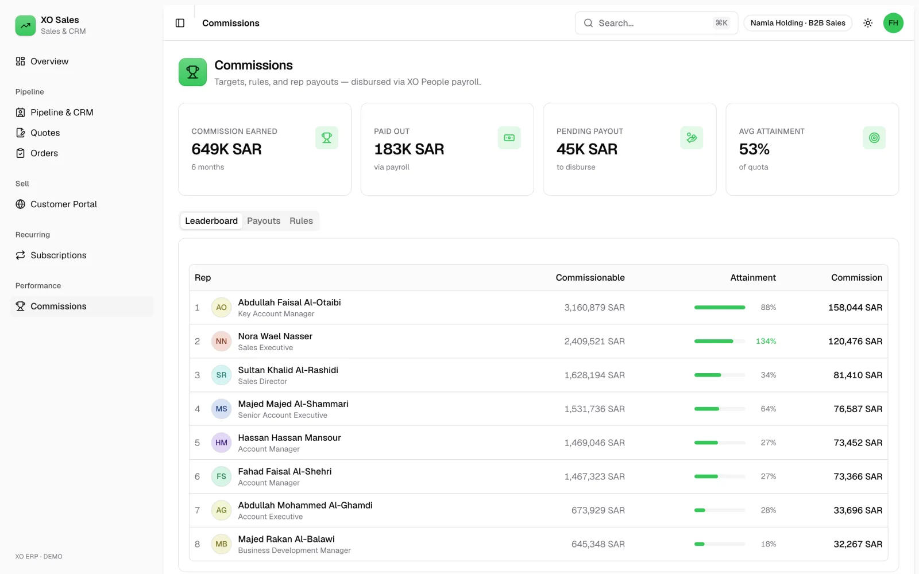Click the Subscriptions repeat icon
This screenshot has height=574, width=919.
tap(21, 255)
